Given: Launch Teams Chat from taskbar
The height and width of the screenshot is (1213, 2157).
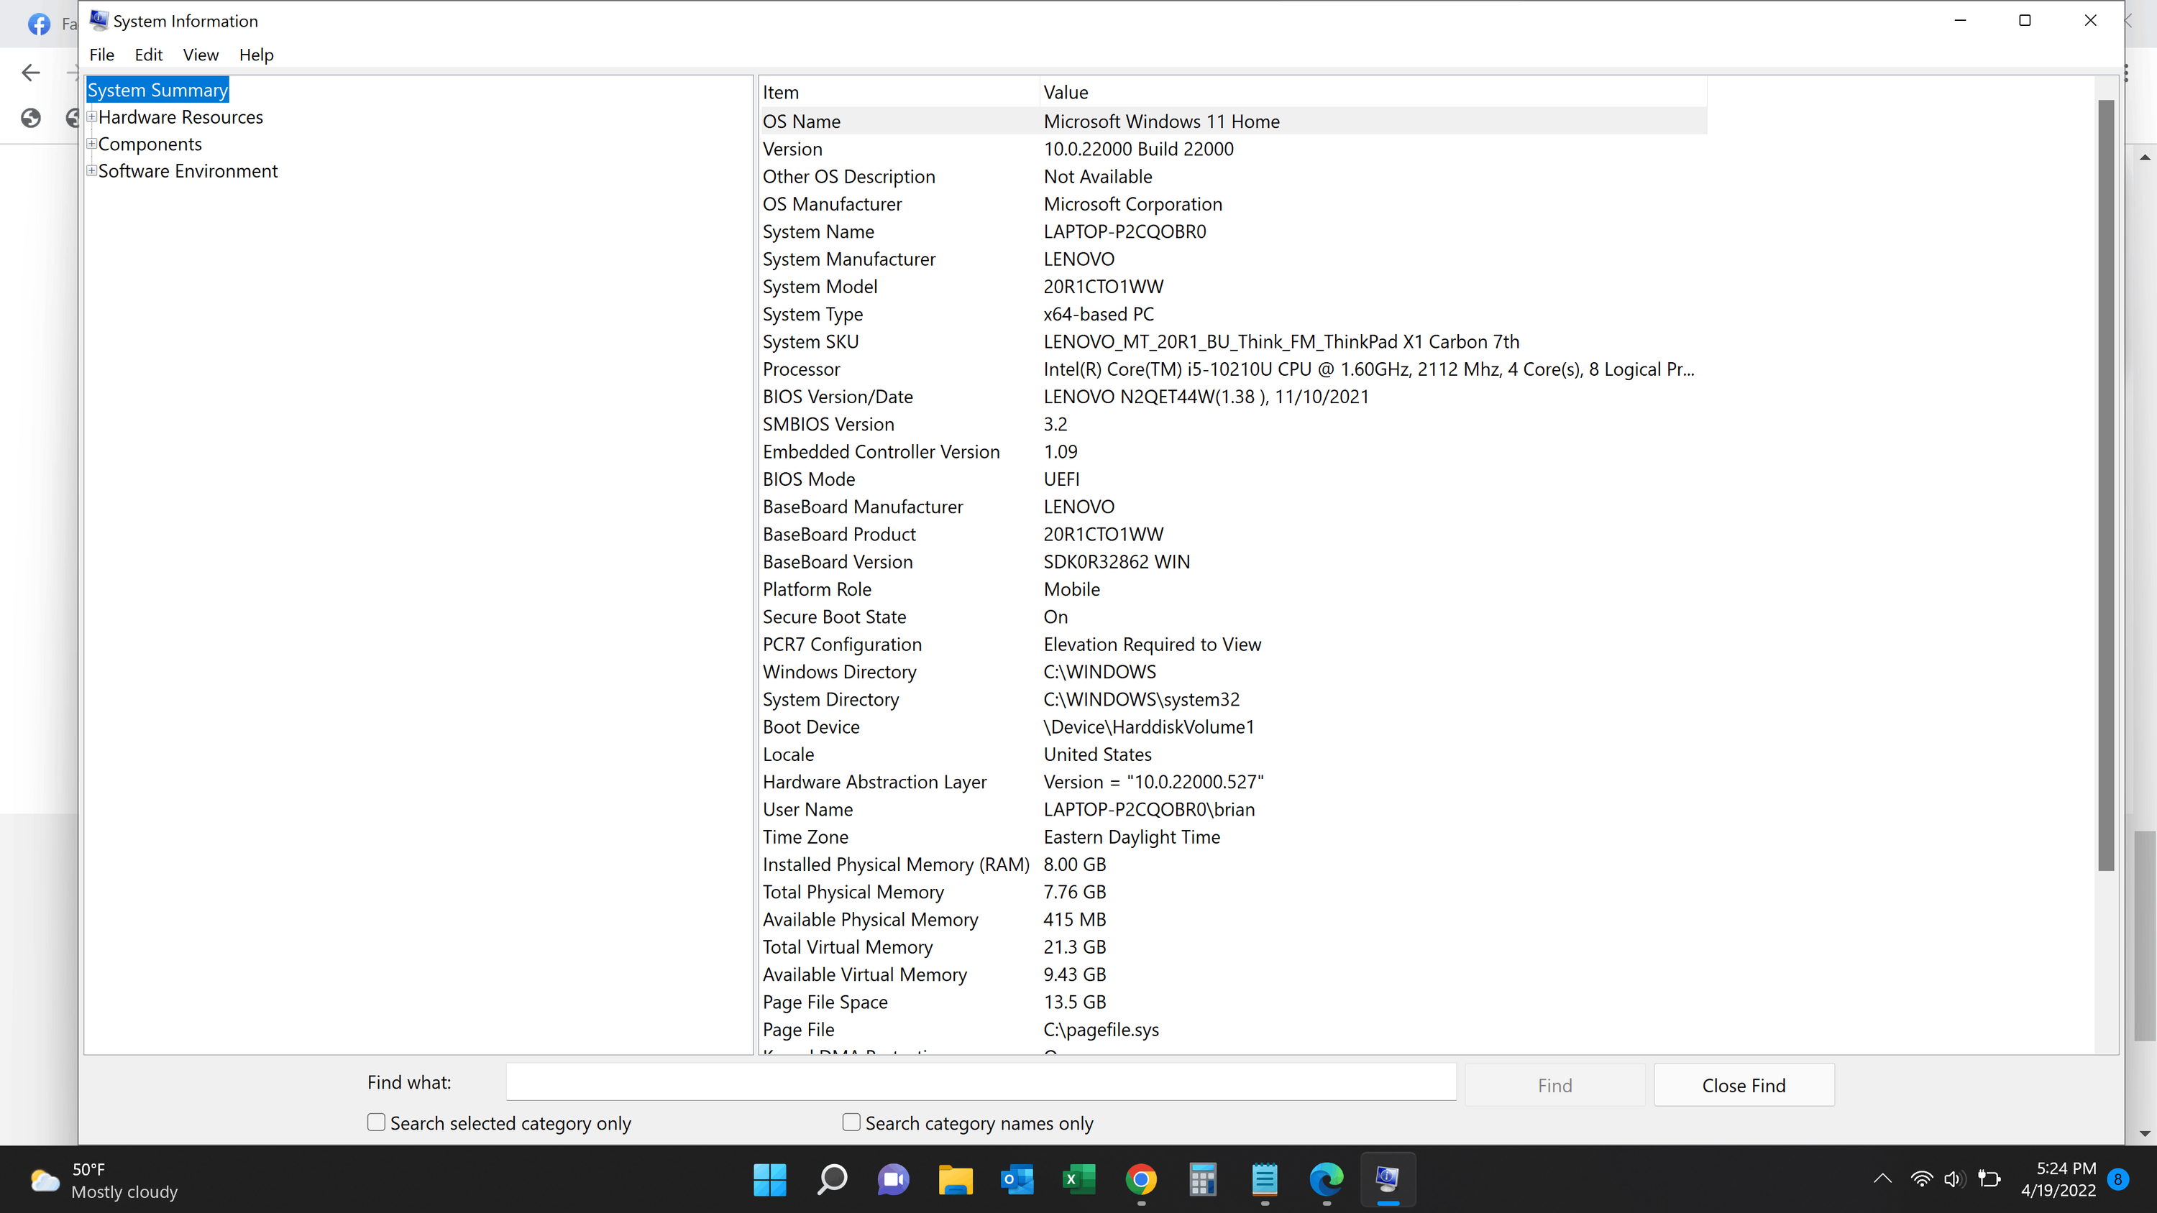Looking at the screenshot, I should point(892,1179).
